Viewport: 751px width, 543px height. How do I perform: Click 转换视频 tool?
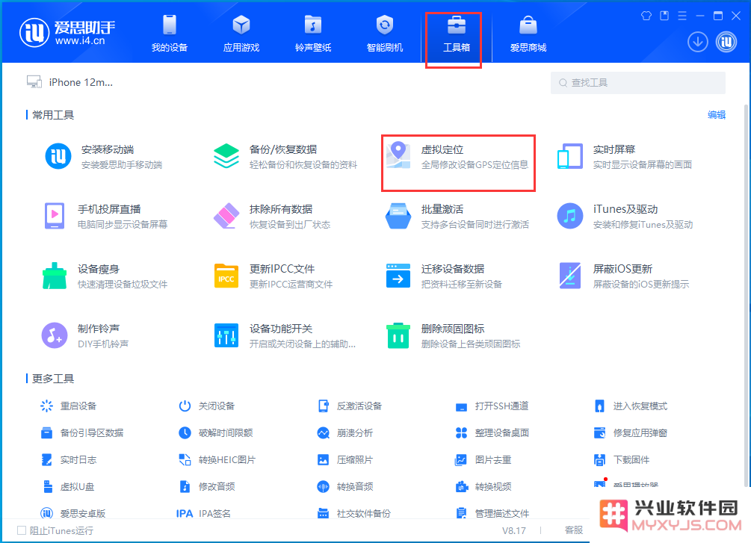[483, 486]
